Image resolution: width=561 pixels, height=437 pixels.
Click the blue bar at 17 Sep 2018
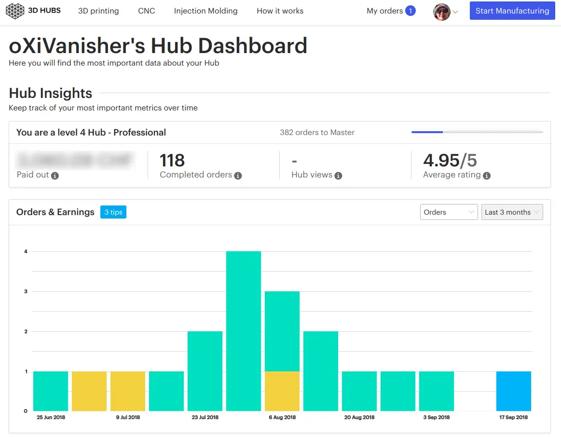click(x=513, y=390)
